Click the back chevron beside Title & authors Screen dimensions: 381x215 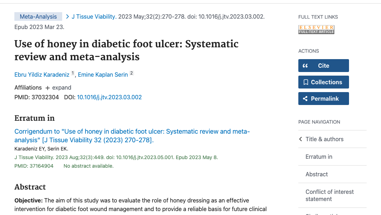300,139
